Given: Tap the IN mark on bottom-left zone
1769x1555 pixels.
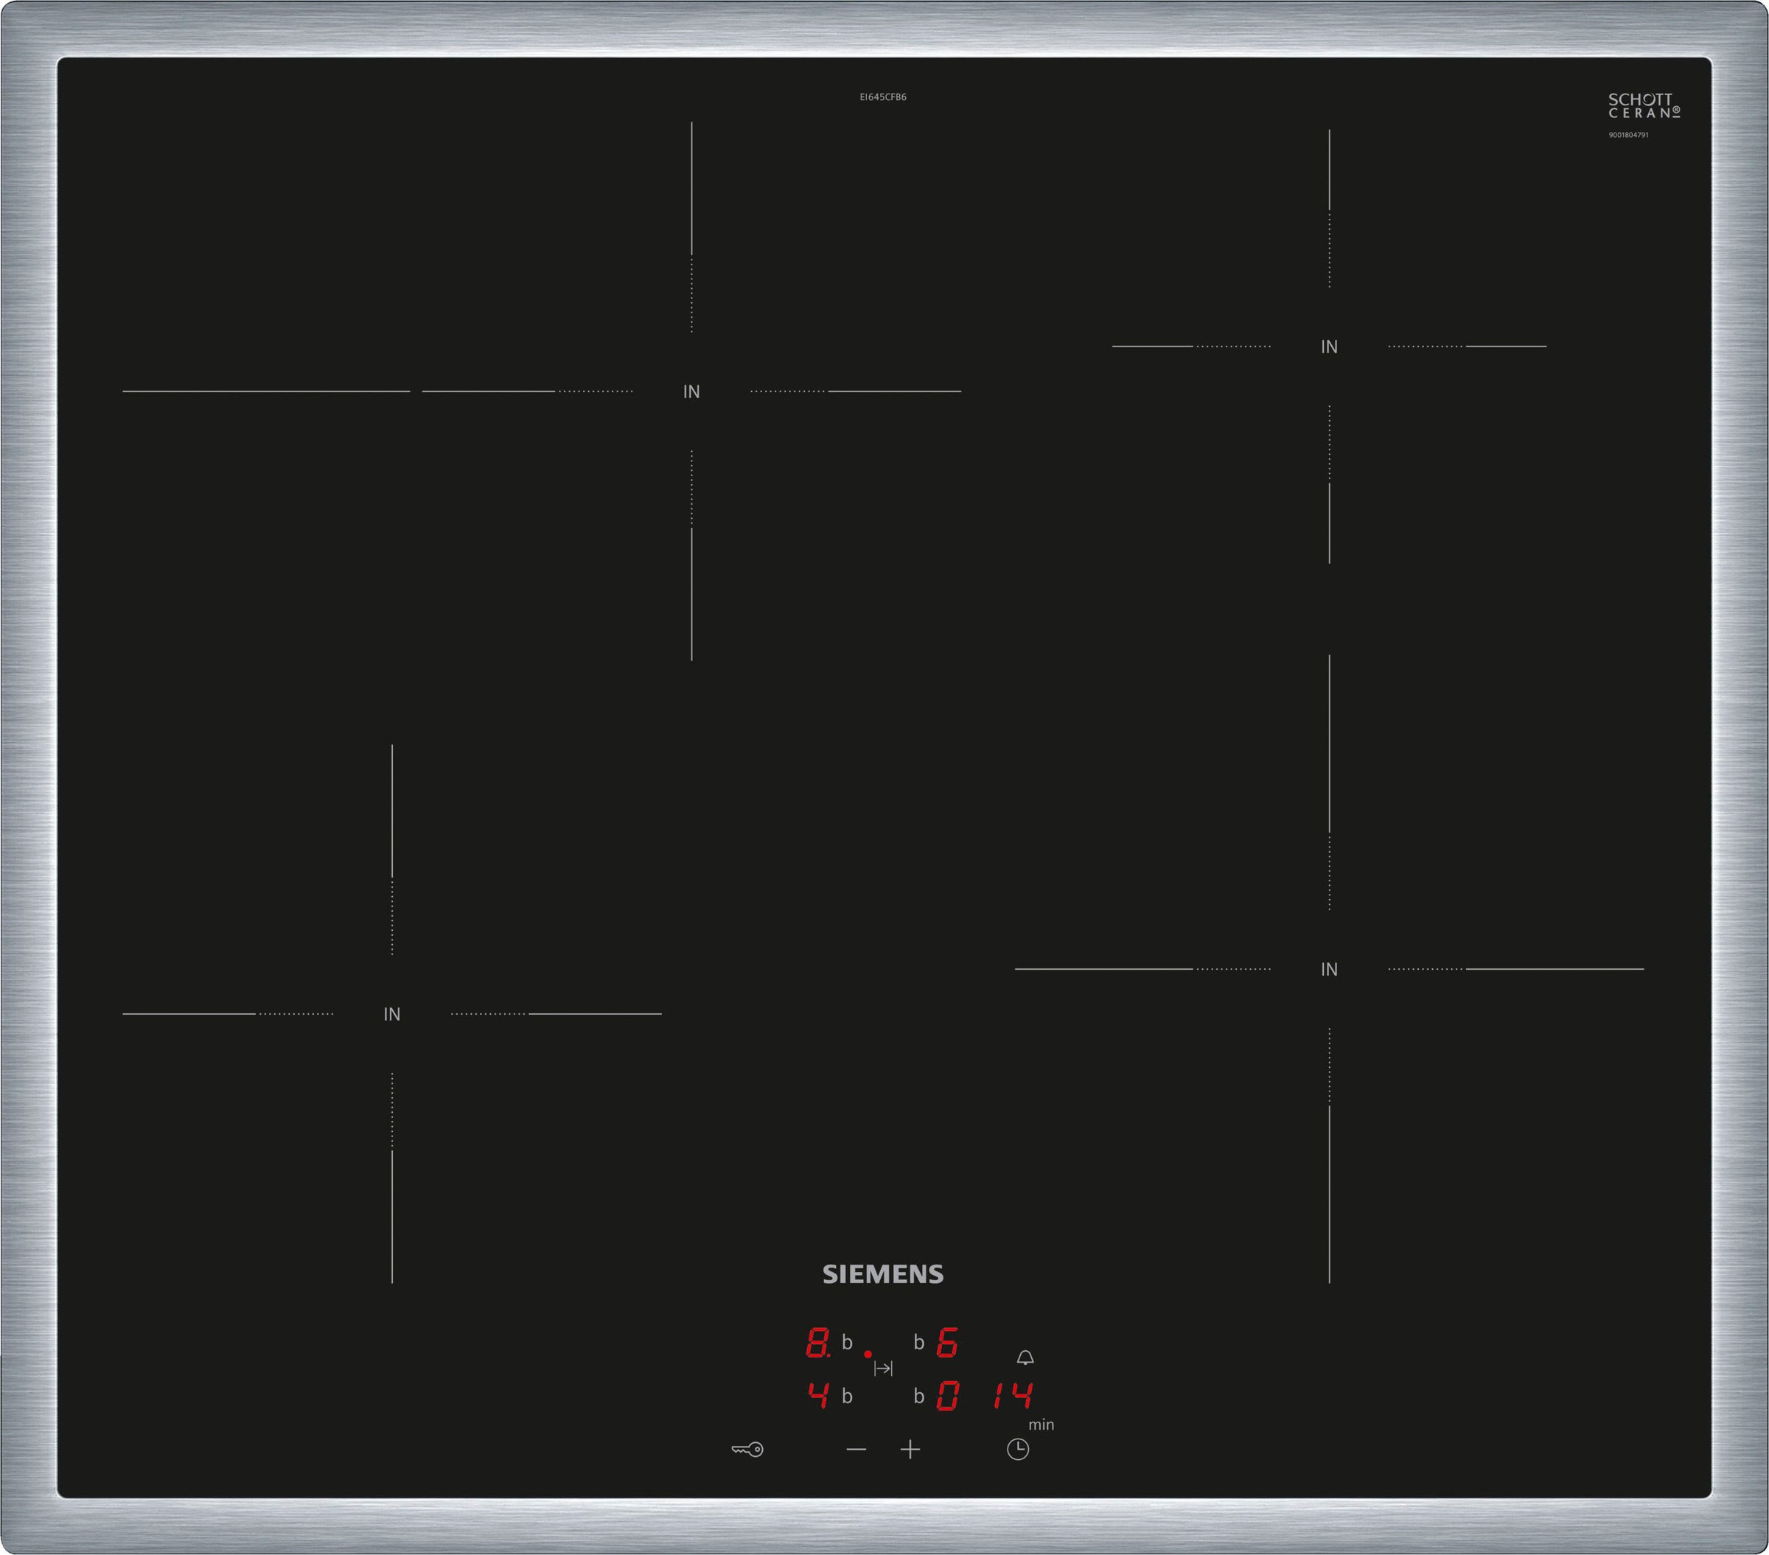Looking at the screenshot, I should (391, 1014).
